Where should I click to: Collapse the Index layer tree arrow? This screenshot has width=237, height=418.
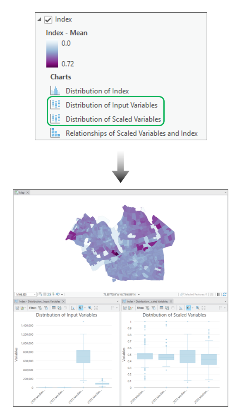[39, 20]
